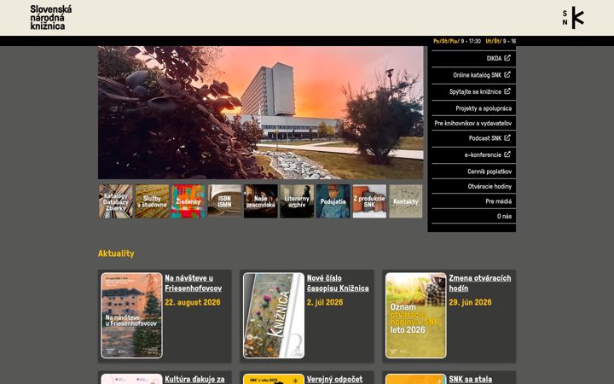Open the Podujatia tile

click(333, 201)
